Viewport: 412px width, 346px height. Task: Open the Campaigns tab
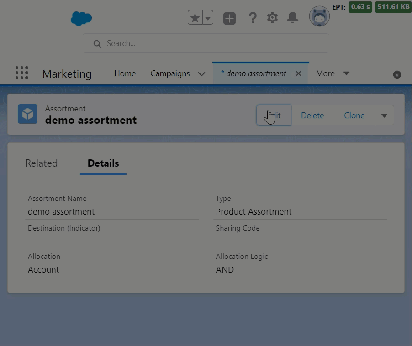coord(170,73)
